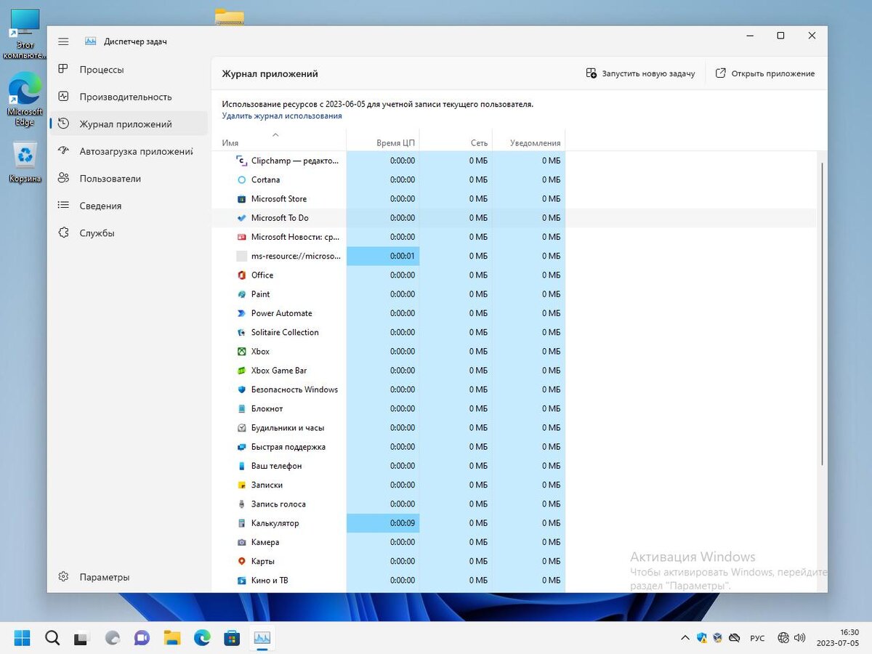This screenshot has height=654, width=872.
Task: Click the Блокнот app icon
Action: point(242,408)
